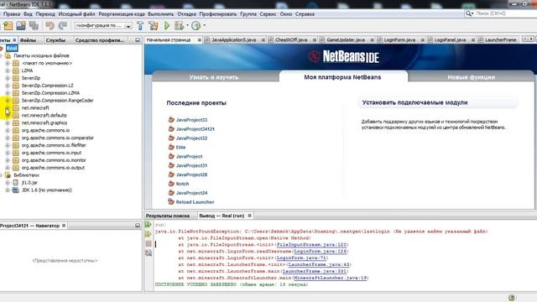The width and height of the screenshot is (537, 302).
Task: Click the quick search input field
Action: coord(505,13)
